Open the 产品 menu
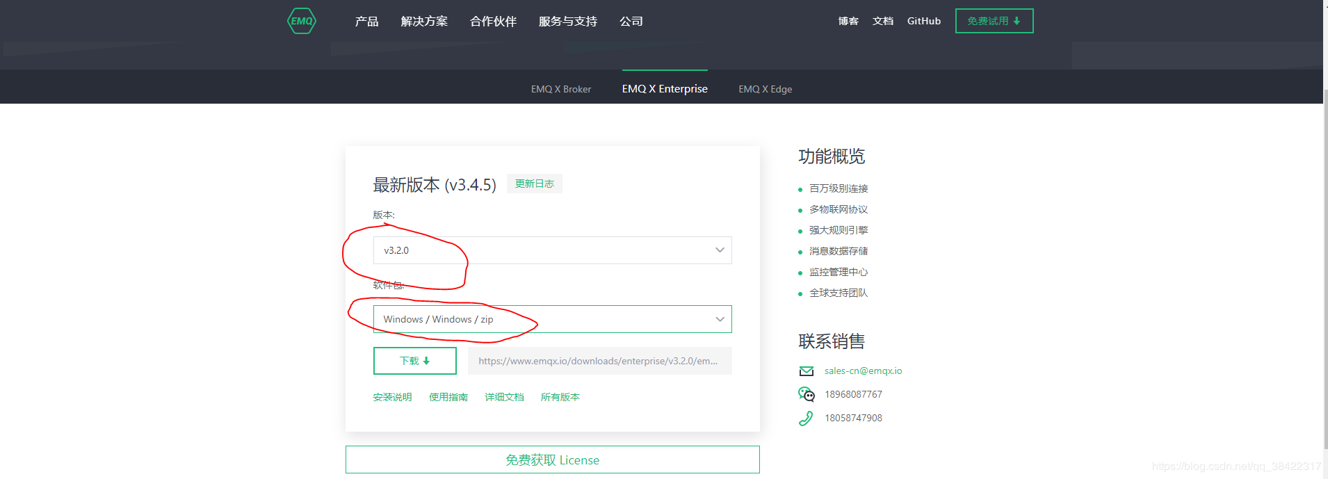Viewport: 1328px width, 479px height. (366, 22)
